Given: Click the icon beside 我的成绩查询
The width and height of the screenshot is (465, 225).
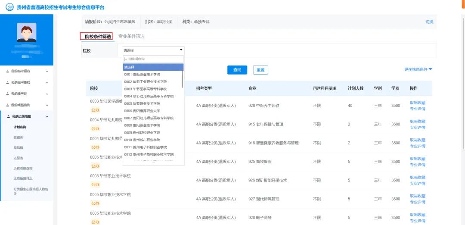Looking at the screenshot, I should (x=7, y=105).
